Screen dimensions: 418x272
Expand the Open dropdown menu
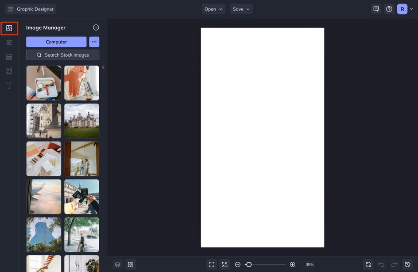point(213,9)
